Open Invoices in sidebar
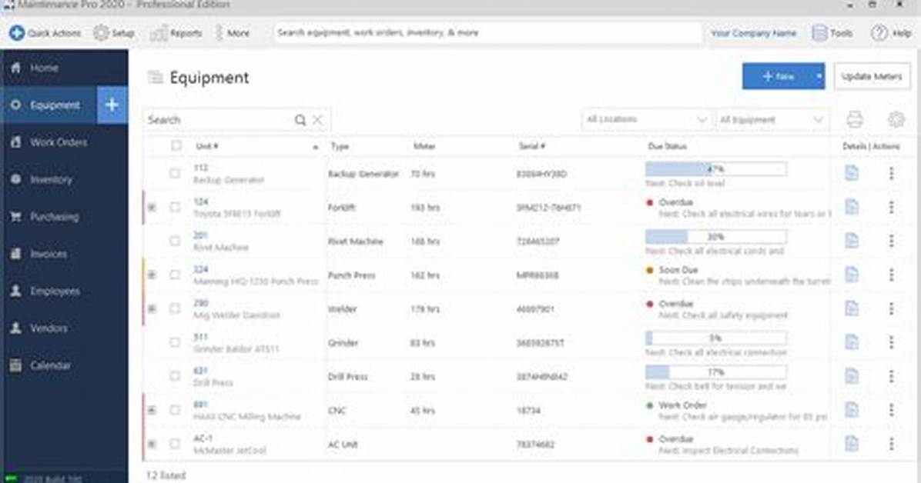 click(x=64, y=254)
